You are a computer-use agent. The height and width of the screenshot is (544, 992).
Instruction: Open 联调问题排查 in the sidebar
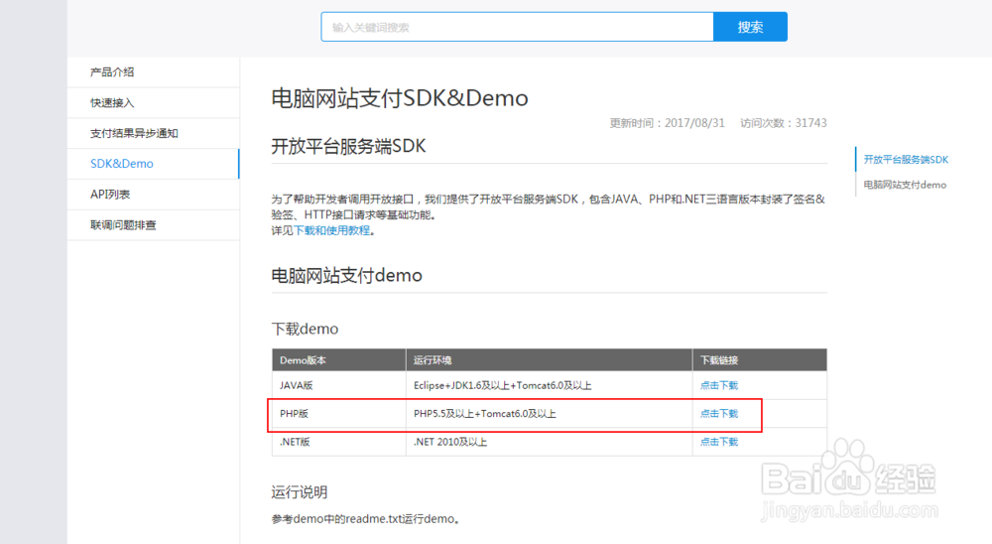tap(123, 225)
